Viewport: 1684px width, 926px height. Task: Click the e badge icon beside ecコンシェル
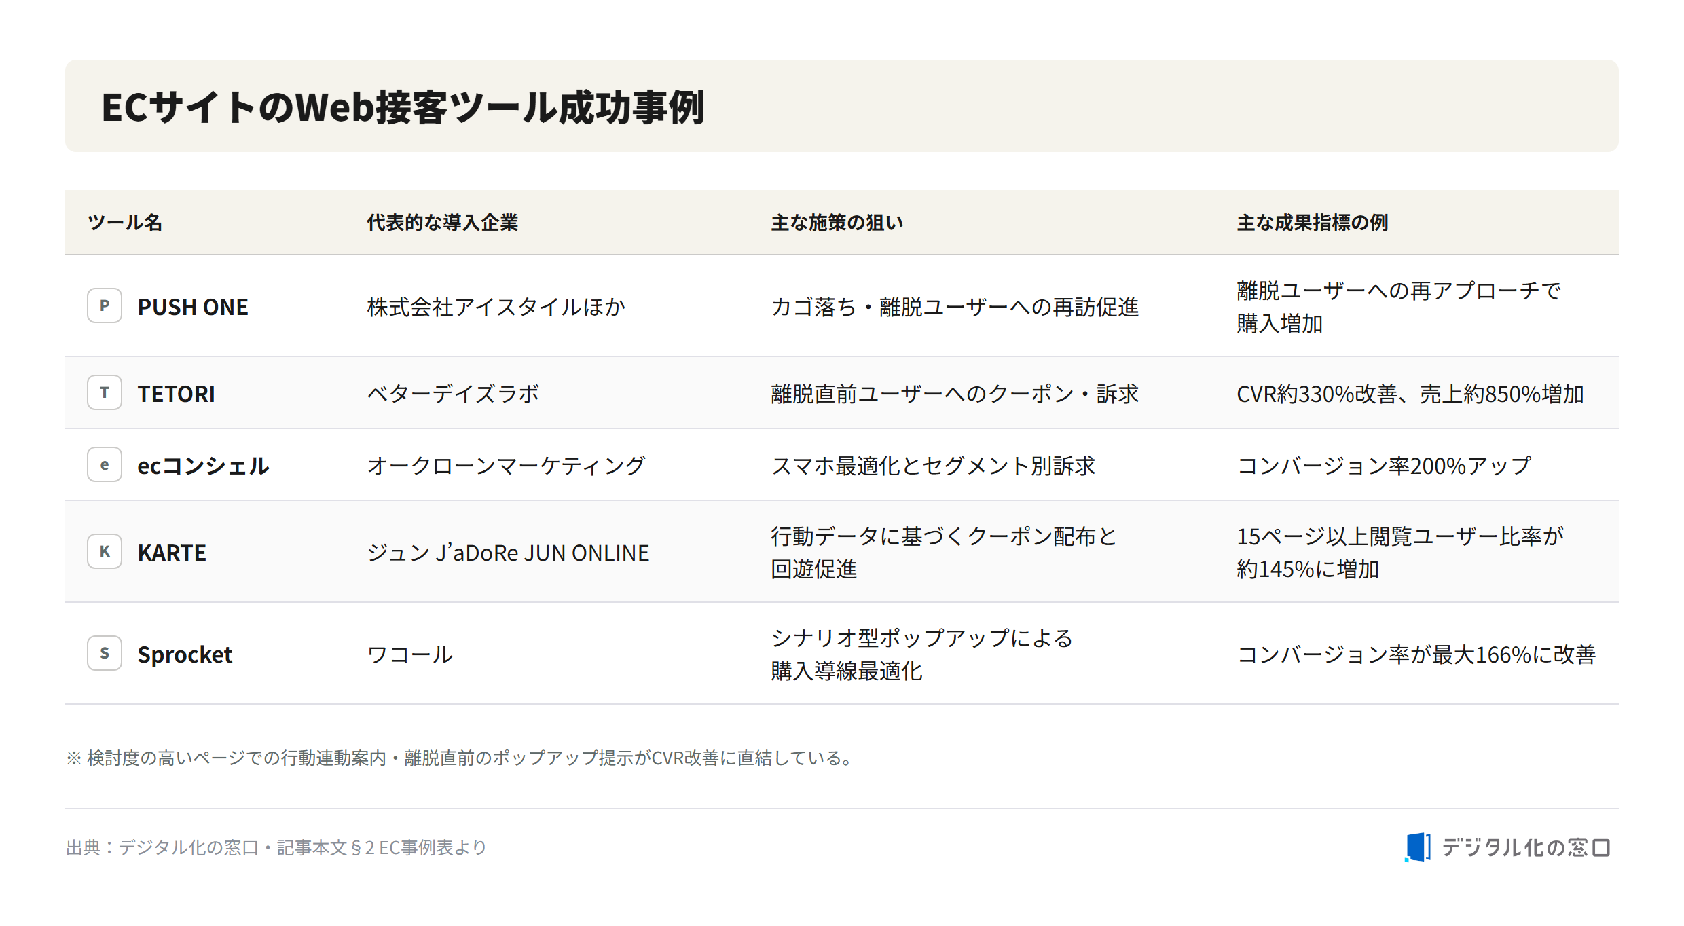105,464
